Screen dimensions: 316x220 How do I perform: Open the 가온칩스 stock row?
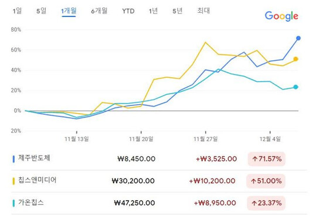(x=159, y=203)
